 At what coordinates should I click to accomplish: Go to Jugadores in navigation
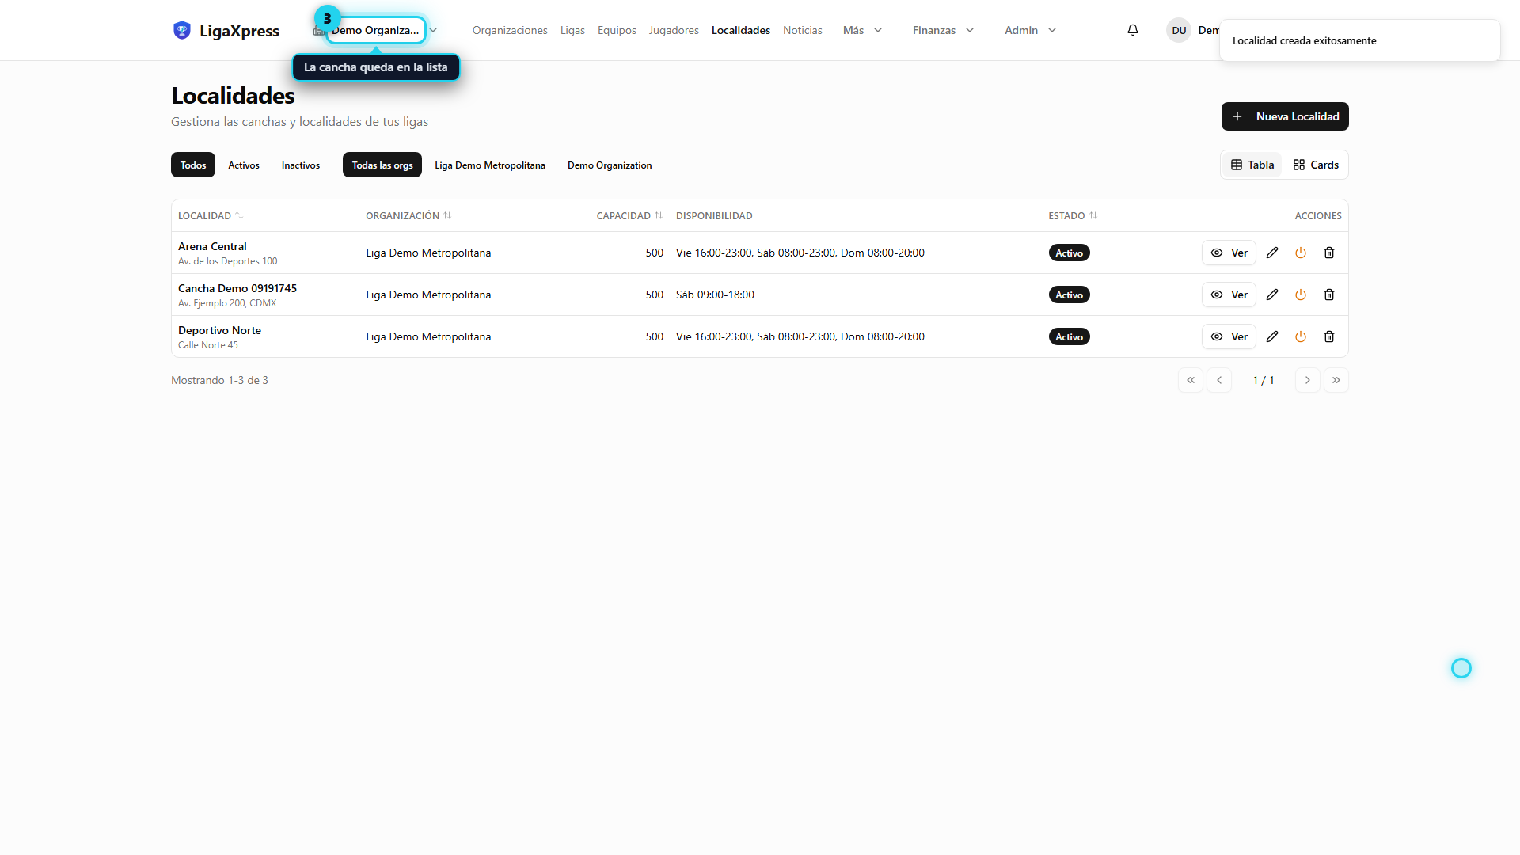coord(674,30)
